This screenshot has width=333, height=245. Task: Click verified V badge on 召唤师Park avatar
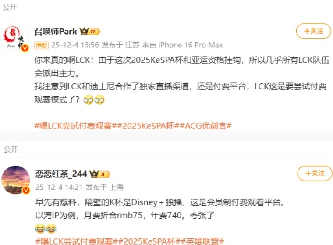25,48
